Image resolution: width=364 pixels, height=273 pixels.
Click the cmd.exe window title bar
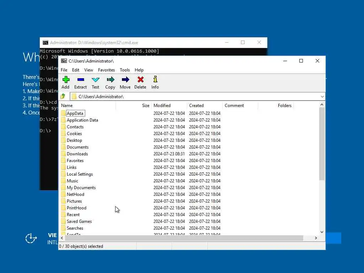(x=154, y=43)
